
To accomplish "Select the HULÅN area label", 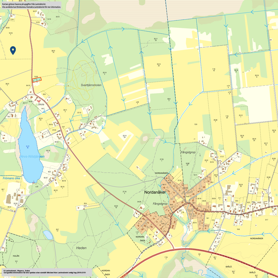I will click(x=16, y=256).
